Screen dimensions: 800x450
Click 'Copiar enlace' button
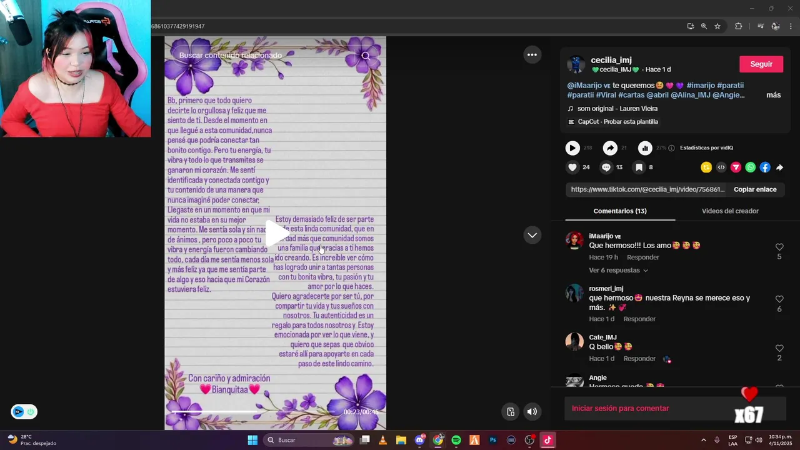(755, 189)
